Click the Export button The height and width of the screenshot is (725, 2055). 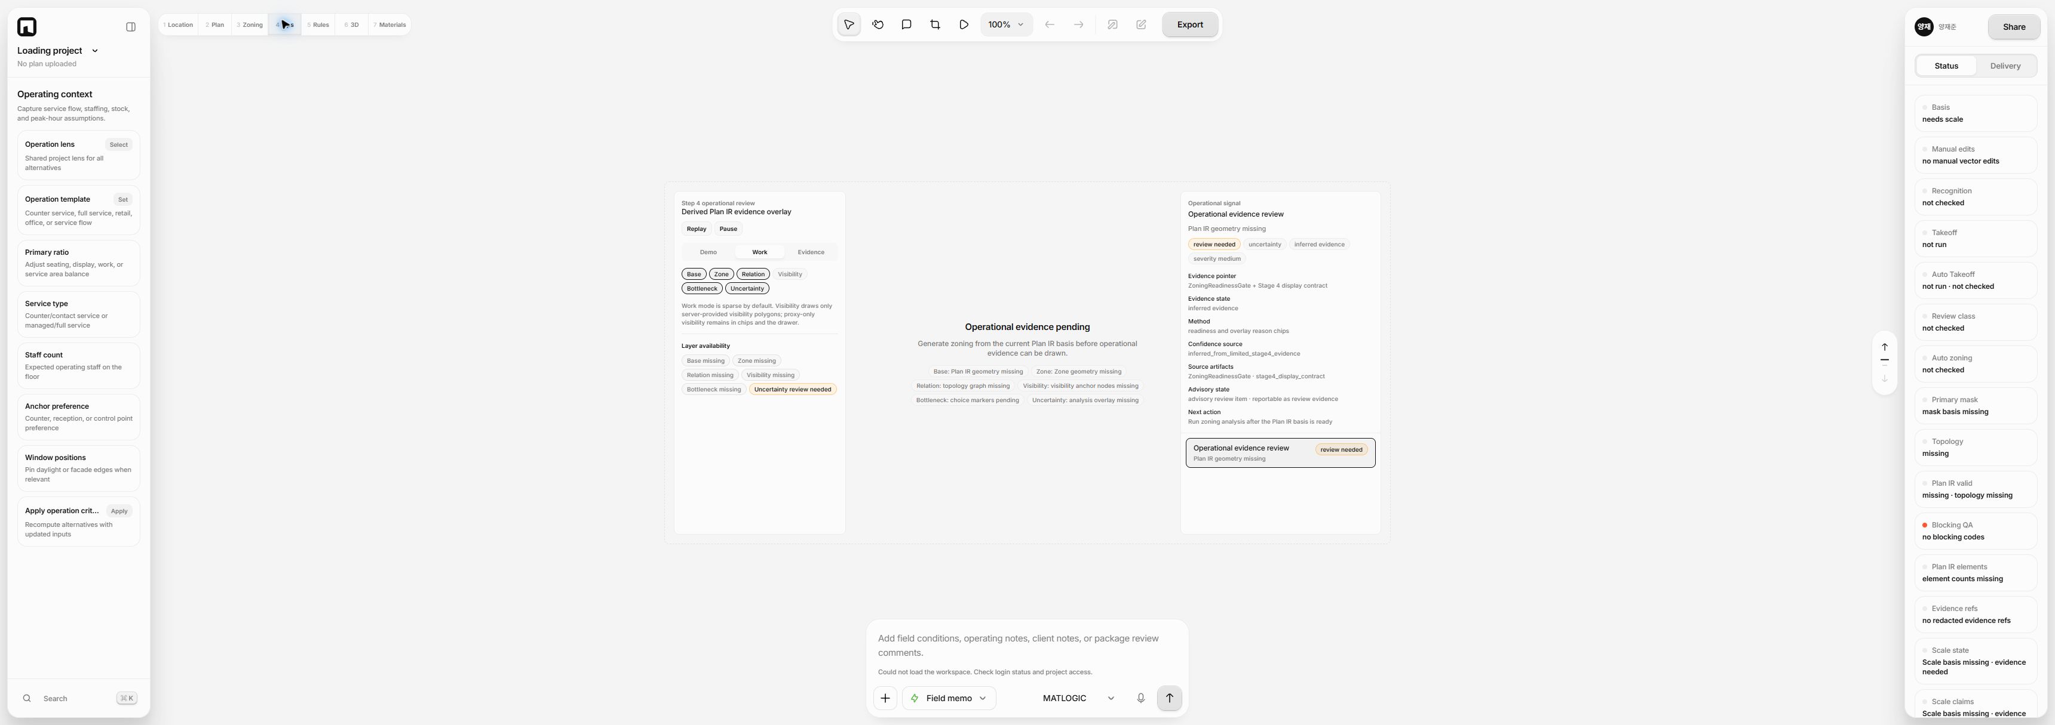[x=1189, y=24]
